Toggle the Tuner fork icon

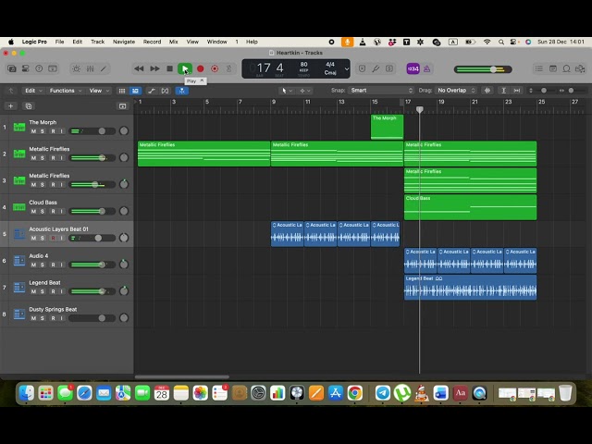(376, 68)
